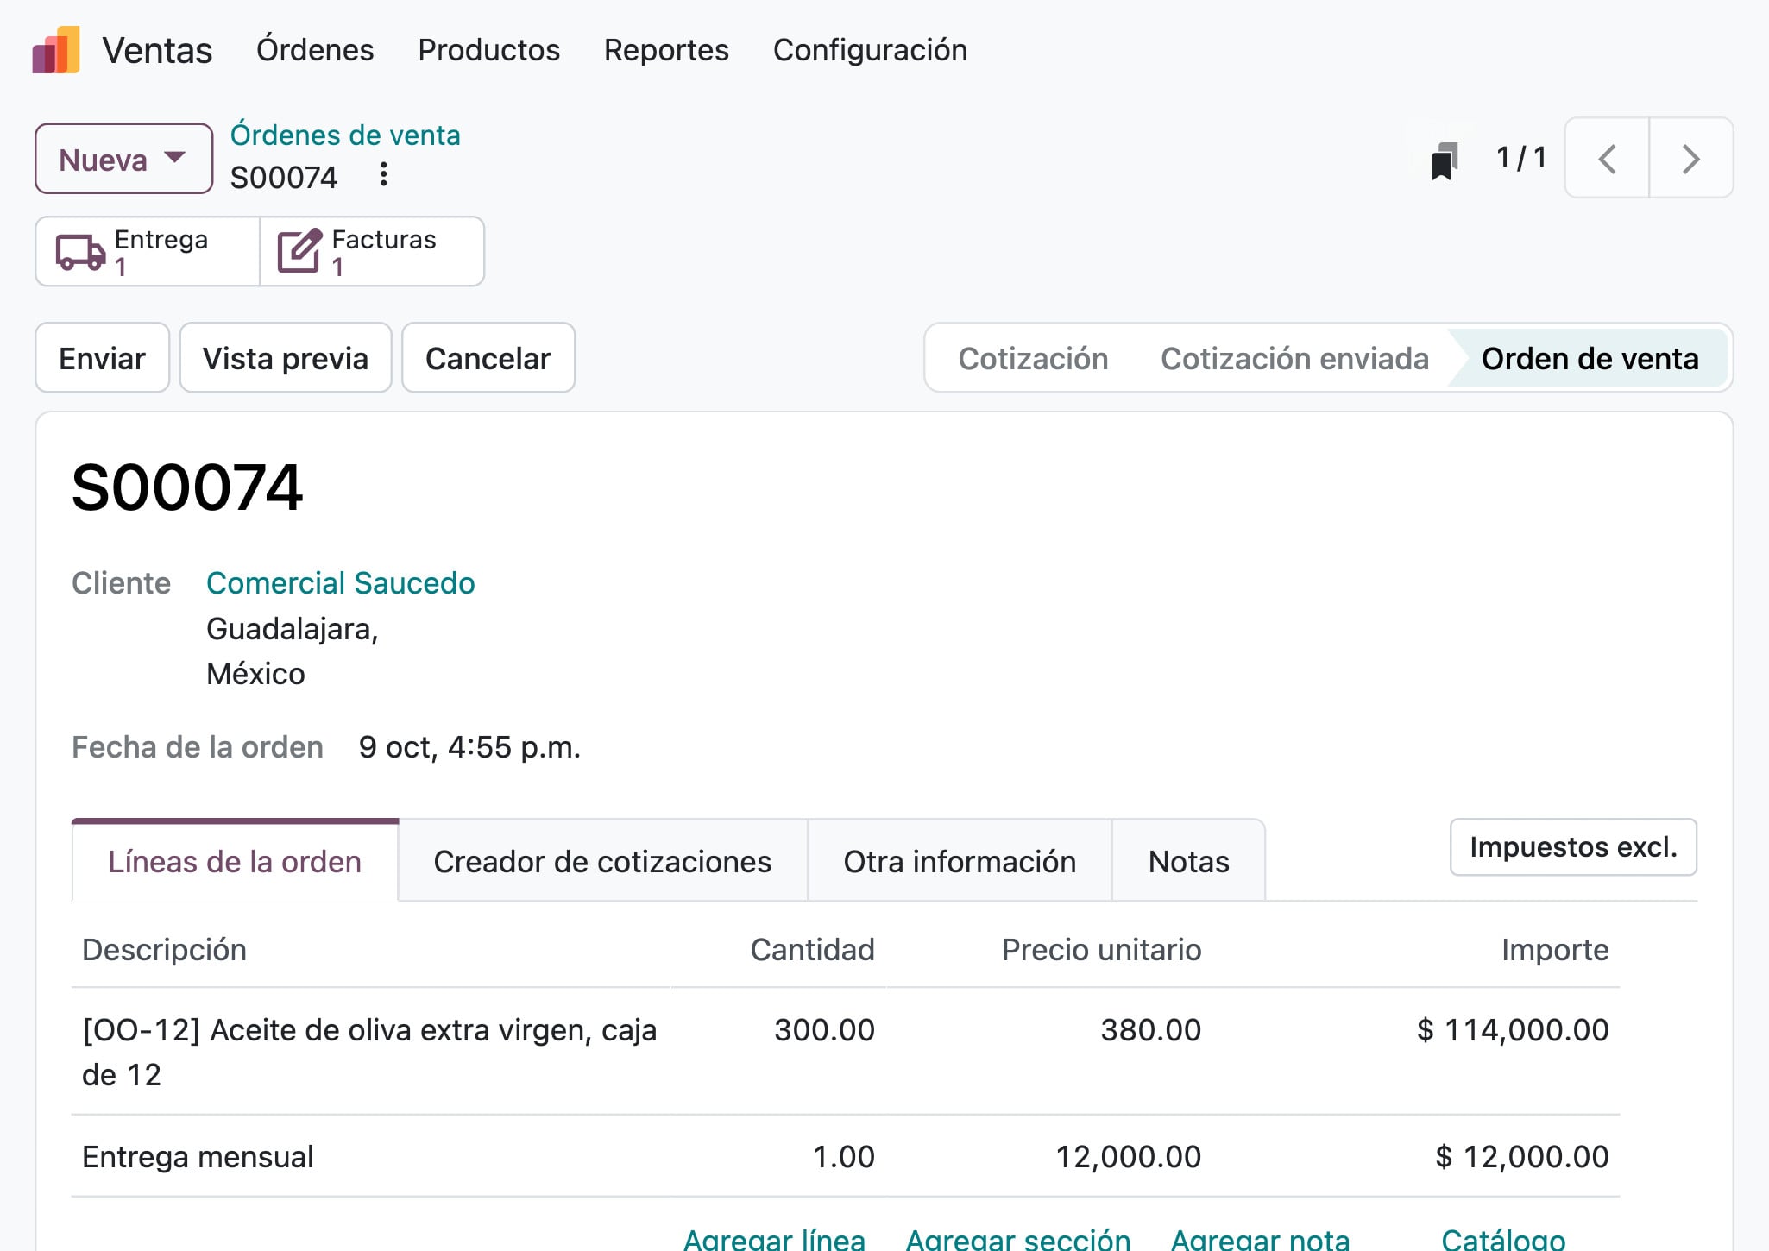The image size is (1769, 1251).
Task: Select the Cotización status stage
Action: [x=1033, y=358]
